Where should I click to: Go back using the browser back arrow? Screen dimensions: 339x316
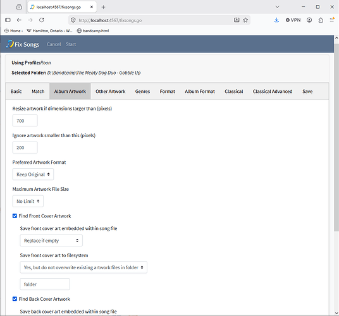pos(19,20)
